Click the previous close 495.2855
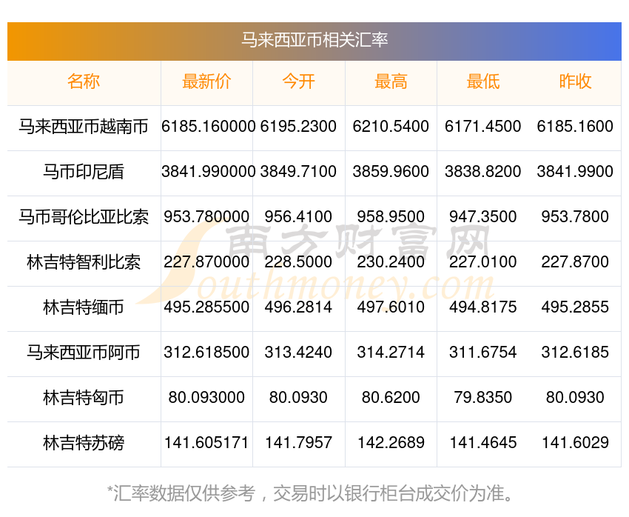 click(575, 307)
